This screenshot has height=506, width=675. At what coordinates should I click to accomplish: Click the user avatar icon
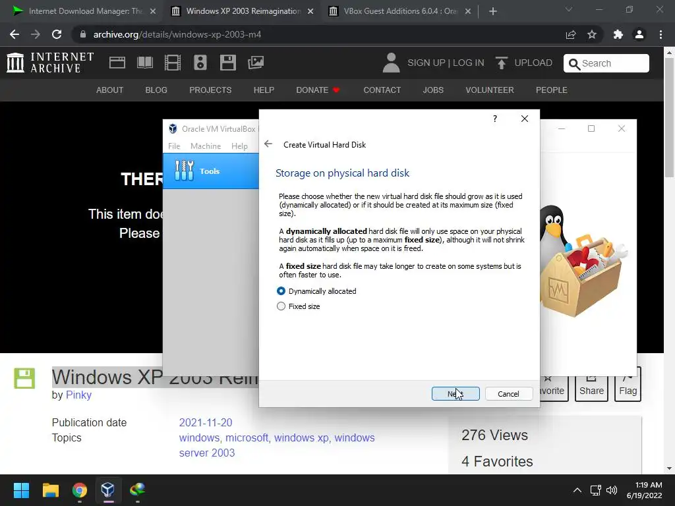[x=391, y=63]
